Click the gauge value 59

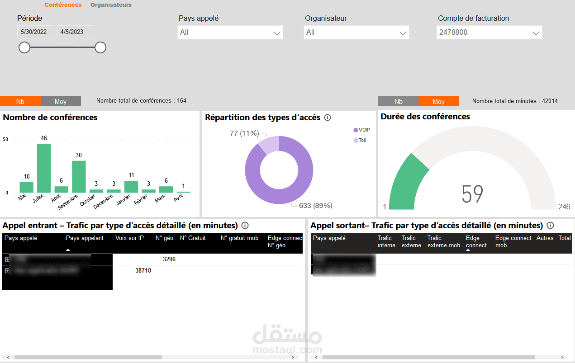[x=472, y=194]
